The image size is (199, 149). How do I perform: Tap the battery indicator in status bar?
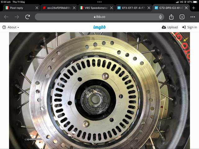pos(196,2)
